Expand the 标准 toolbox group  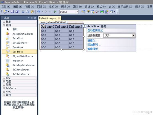4,22
